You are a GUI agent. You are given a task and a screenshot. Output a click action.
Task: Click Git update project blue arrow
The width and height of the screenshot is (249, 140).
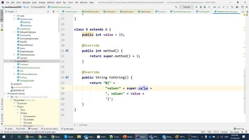219,7
